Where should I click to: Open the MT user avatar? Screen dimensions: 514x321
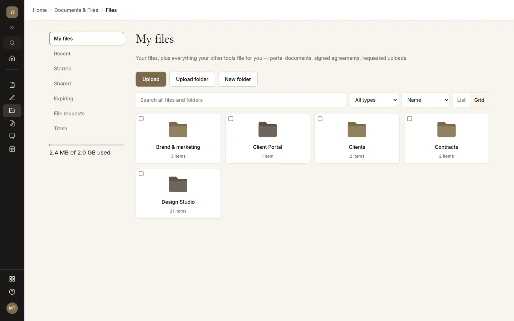pyautogui.click(x=12, y=308)
